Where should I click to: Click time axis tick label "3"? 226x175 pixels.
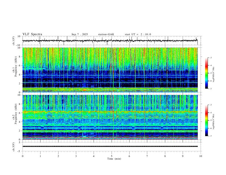76,156
